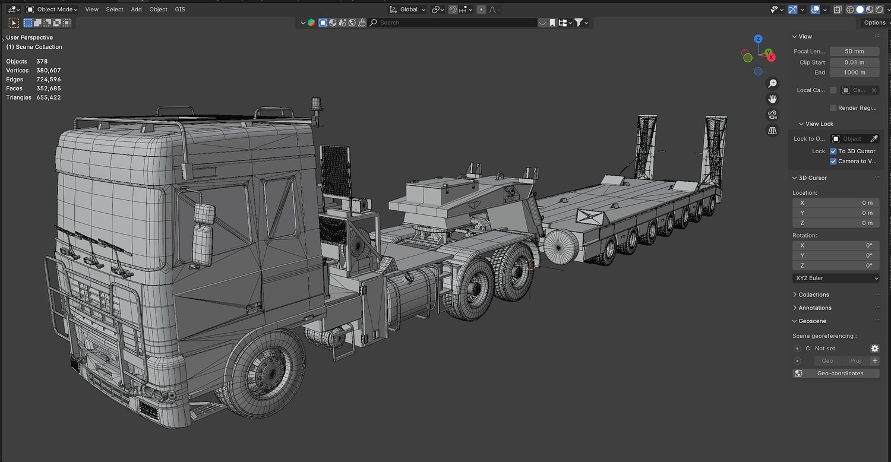Open the pivot point dropdown
The image size is (891, 462).
coord(438,10)
